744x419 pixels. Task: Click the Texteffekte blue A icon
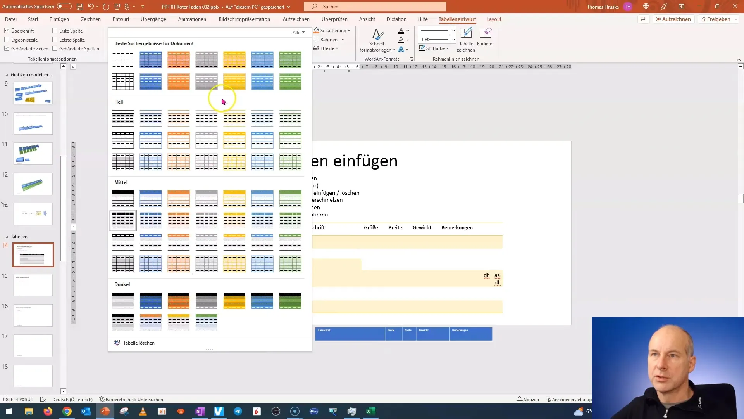401,49
